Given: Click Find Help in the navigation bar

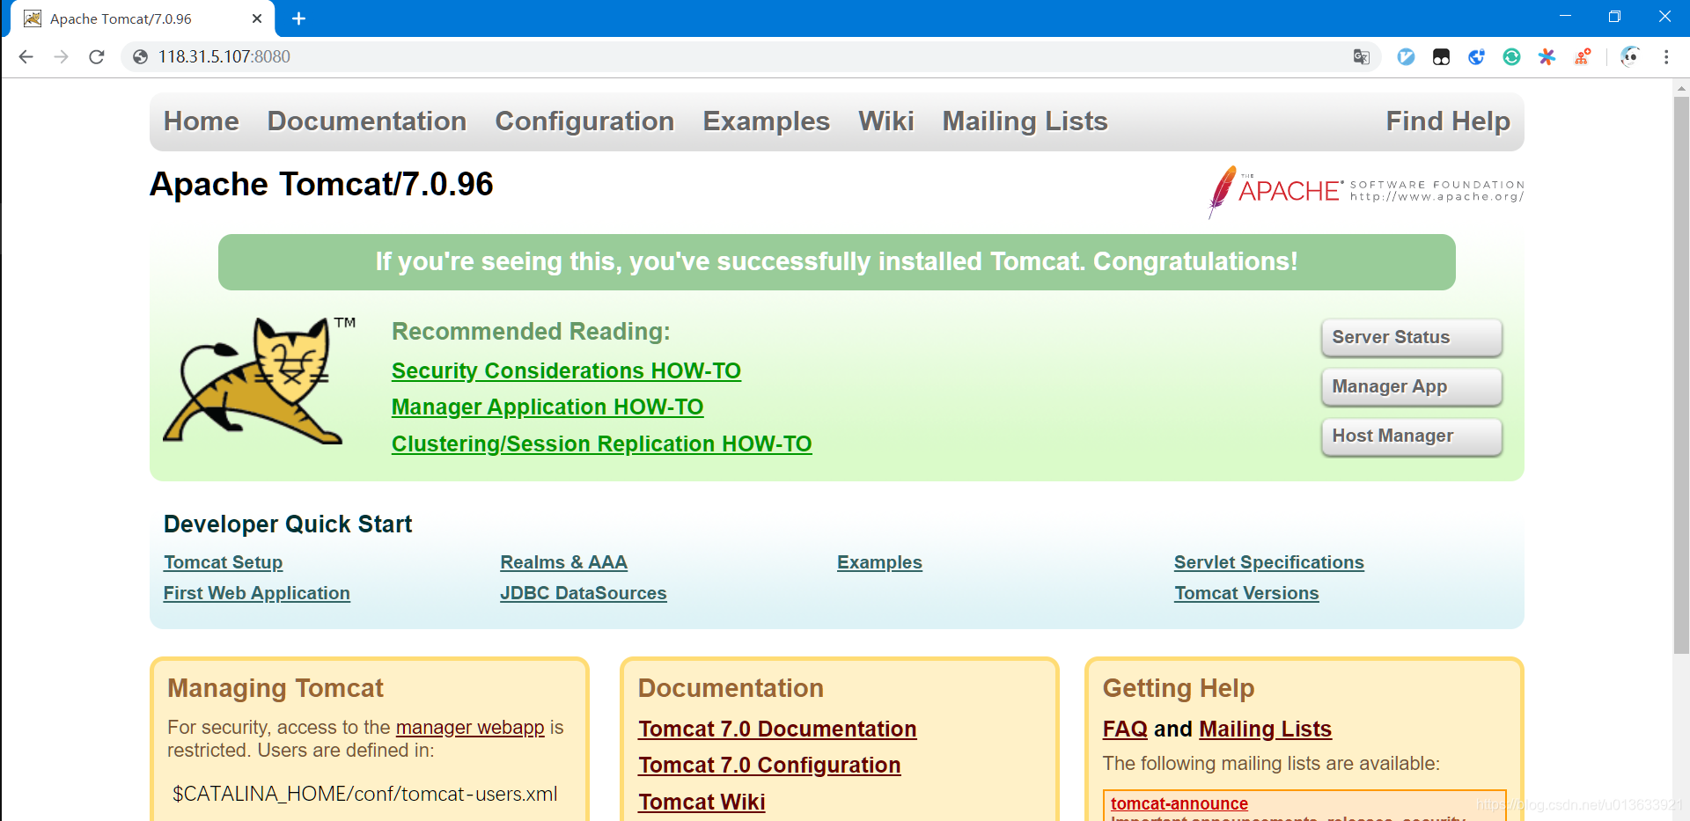Looking at the screenshot, I should (1448, 121).
